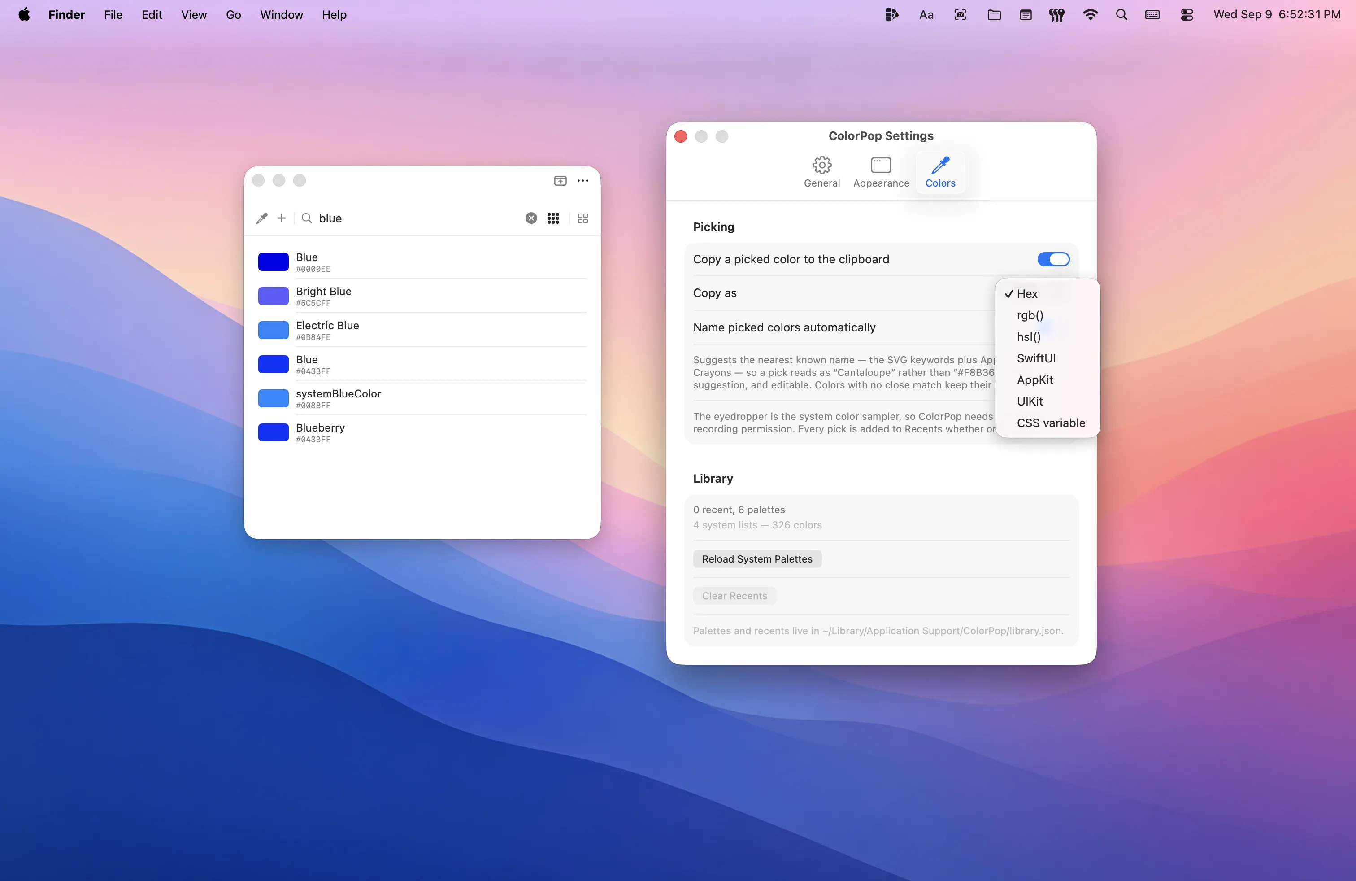Click the Bright Blue color swatch
Screen dimensions: 1356x881
tap(274, 297)
